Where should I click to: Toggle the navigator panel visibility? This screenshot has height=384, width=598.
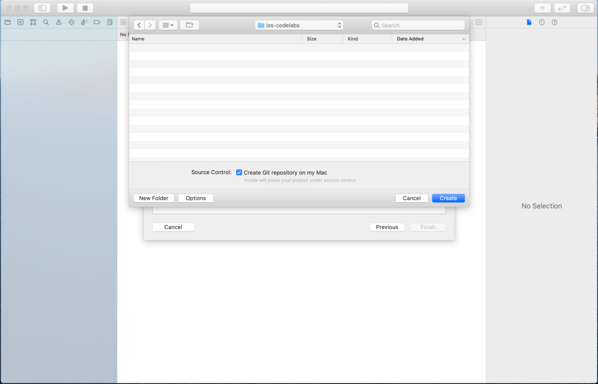pyautogui.click(x=42, y=8)
